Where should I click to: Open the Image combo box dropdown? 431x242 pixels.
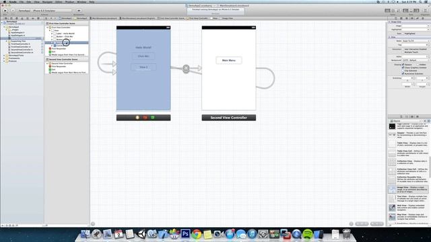(428, 26)
